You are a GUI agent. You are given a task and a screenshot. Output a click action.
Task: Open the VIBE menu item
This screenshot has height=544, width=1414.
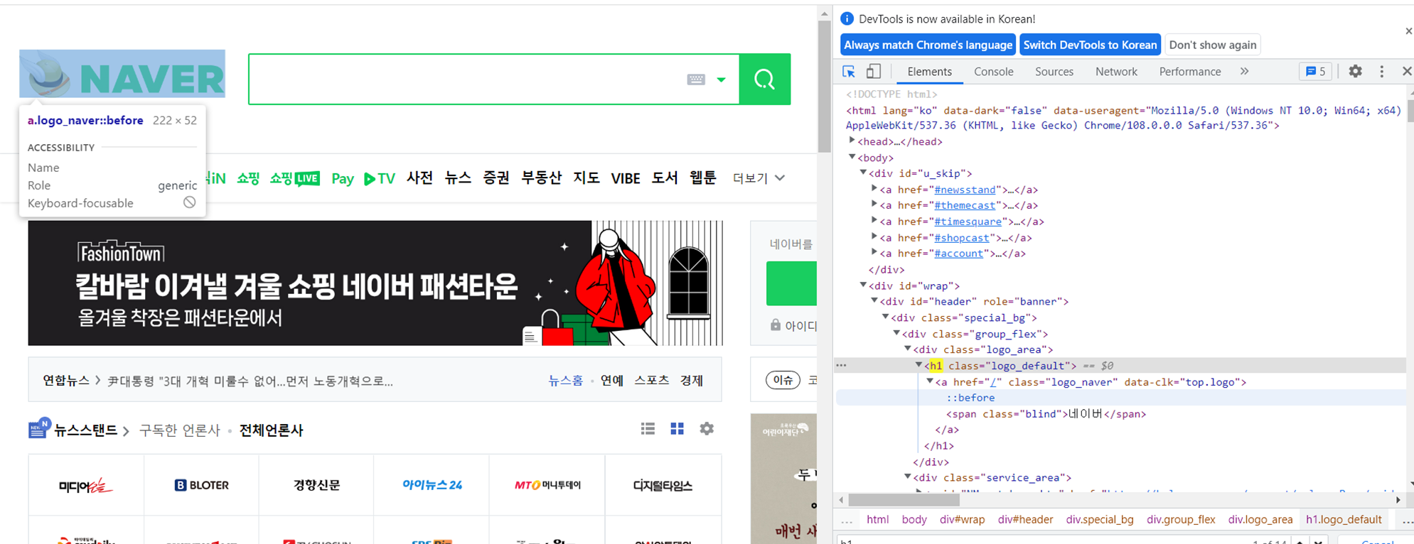[626, 178]
